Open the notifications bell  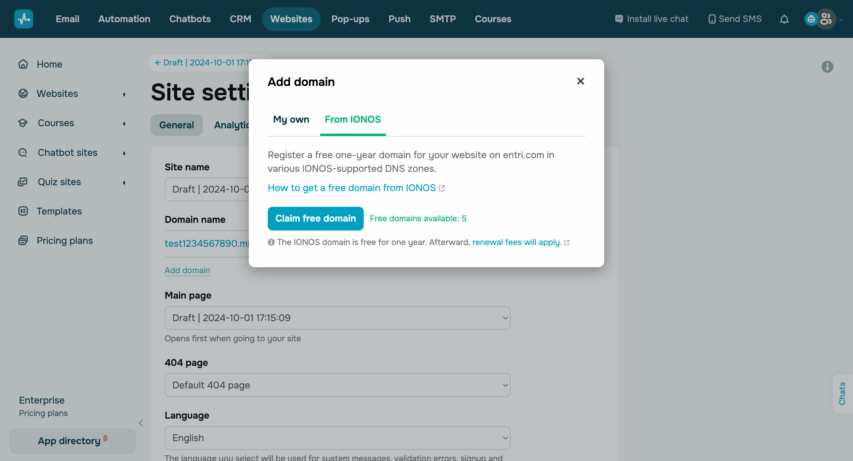point(784,19)
